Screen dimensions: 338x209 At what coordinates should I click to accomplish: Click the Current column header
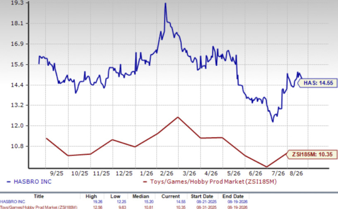171,196
